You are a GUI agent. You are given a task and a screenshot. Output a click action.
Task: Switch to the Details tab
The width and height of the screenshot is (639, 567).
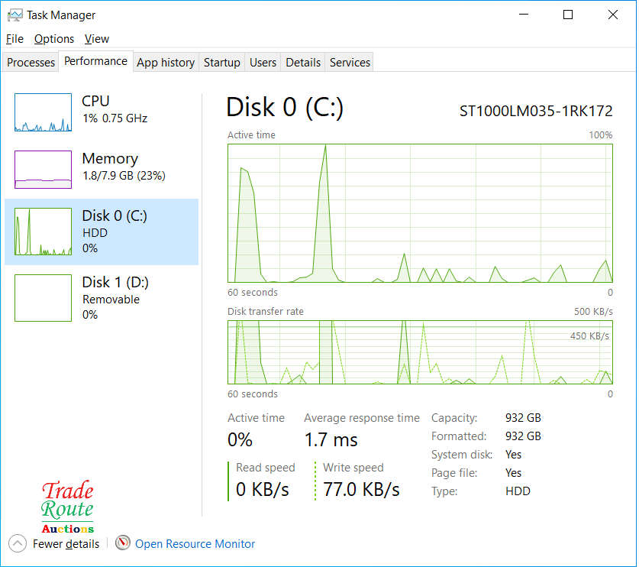coord(302,63)
